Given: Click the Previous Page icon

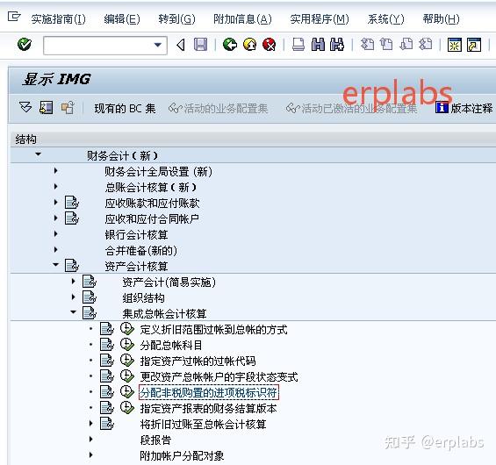Looking at the screenshot, I should click(386, 45).
